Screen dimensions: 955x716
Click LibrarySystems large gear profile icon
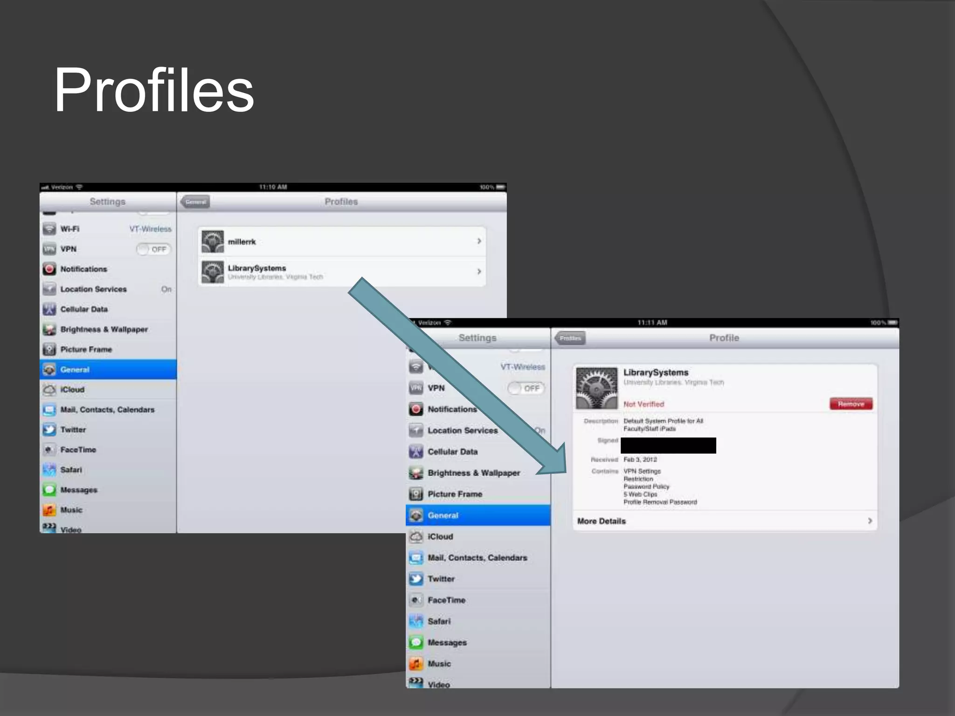pyautogui.click(x=596, y=388)
